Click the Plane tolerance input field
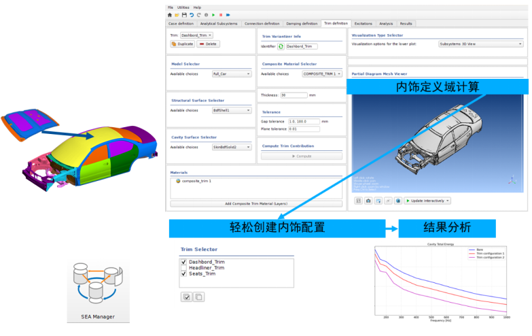Image resolution: width=532 pixels, height=336 pixels. pyautogui.click(x=304, y=129)
